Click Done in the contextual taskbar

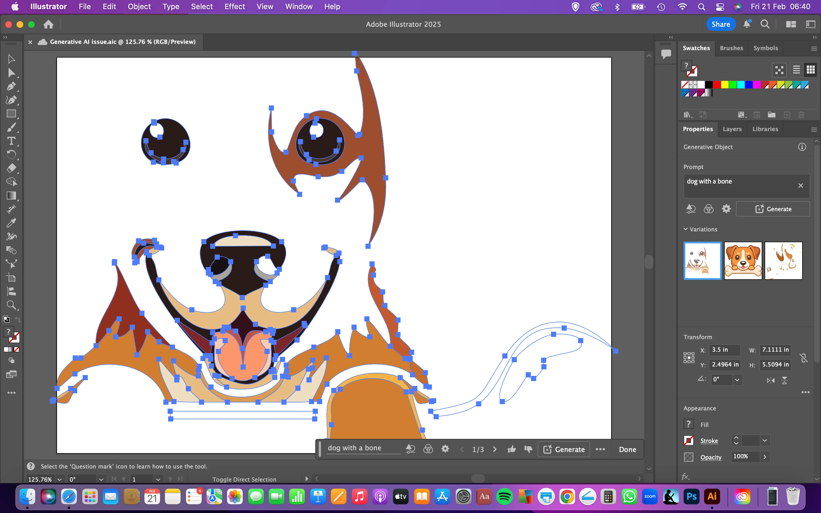[x=627, y=449]
